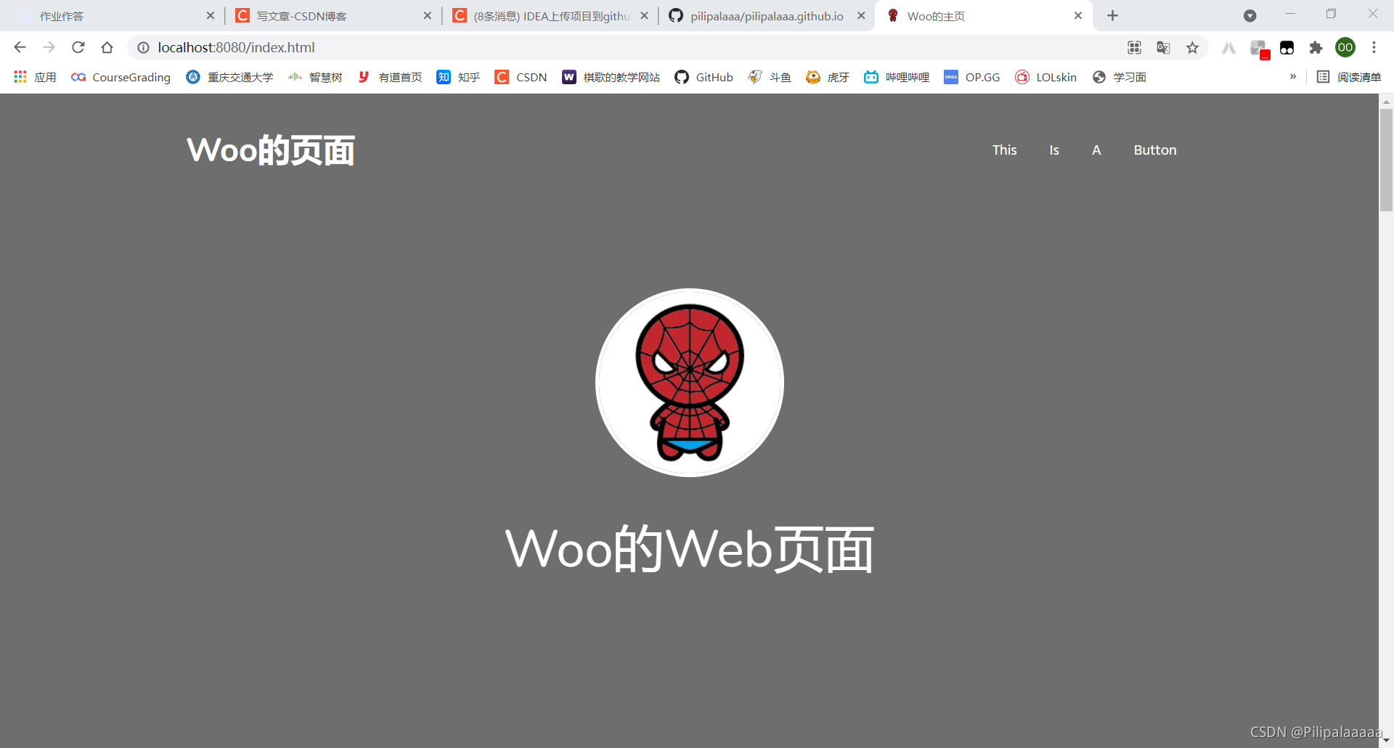Open CourseGrading bookmark

[x=121, y=77]
